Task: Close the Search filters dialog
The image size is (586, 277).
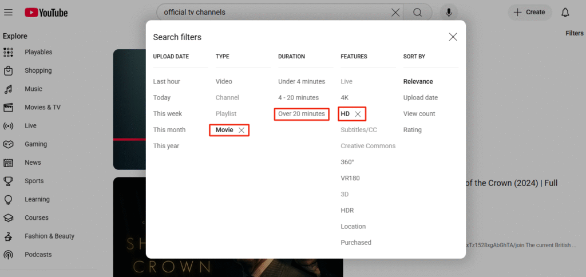Action: (453, 37)
